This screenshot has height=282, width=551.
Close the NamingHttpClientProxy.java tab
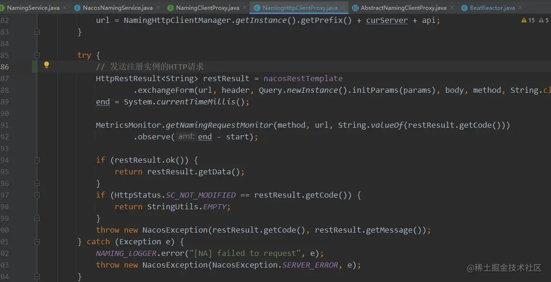pos(342,8)
